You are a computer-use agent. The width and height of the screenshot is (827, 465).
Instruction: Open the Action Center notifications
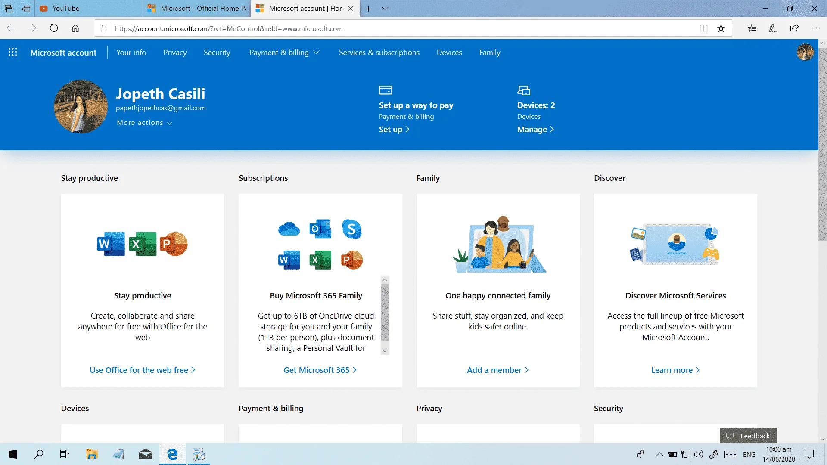click(x=809, y=454)
